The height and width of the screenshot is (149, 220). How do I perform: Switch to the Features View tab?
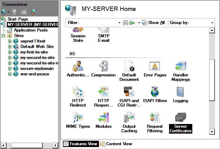pos(81,144)
